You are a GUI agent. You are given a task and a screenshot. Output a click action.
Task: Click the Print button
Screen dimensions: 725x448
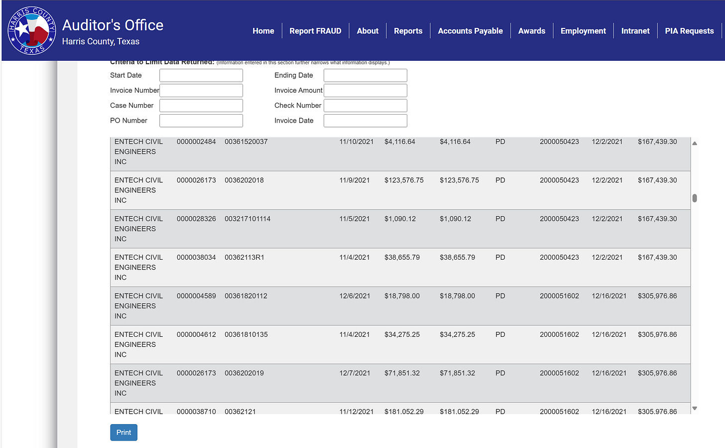(123, 433)
